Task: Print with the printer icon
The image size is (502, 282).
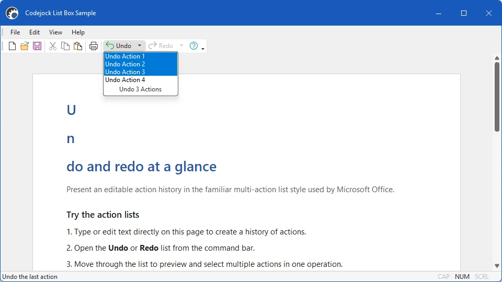Action: click(x=94, y=46)
